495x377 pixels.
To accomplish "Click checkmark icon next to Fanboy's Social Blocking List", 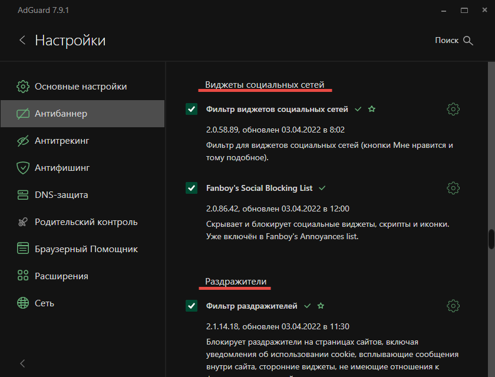I will (322, 188).
